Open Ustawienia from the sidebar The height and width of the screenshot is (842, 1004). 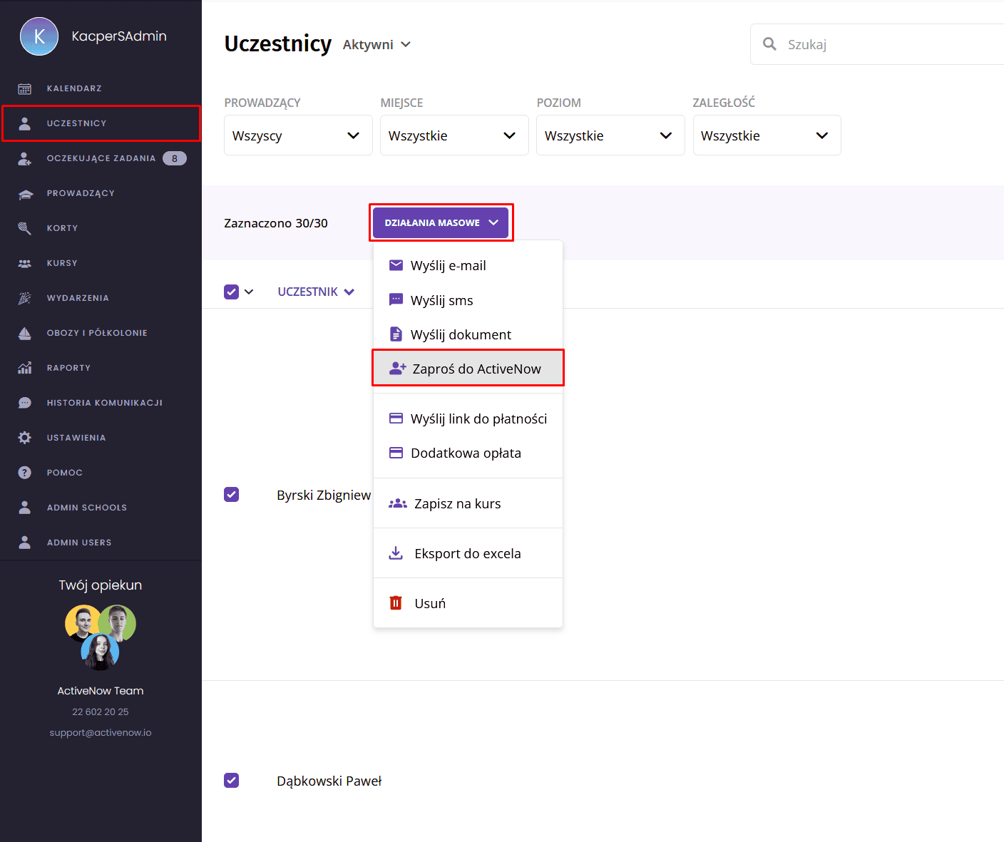tap(101, 438)
